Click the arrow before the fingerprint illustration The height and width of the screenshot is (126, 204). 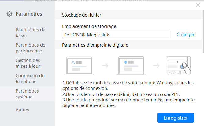[156, 65]
